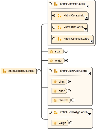Expand the xhtml.Core.attrib group

(54, 16)
